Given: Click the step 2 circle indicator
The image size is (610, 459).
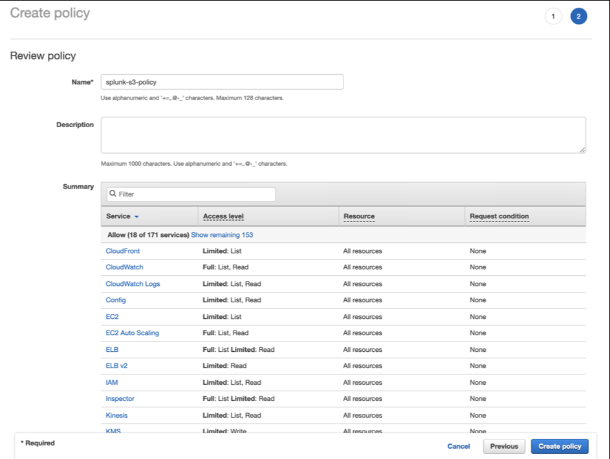Looking at the screenshot, I should 578,16.
